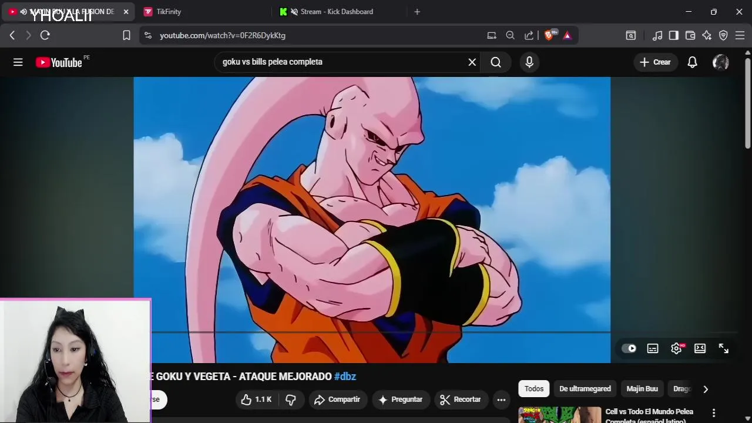752x423 pixels.
Task: Open Brave Shields lion icon
Action: pos(550,35)
